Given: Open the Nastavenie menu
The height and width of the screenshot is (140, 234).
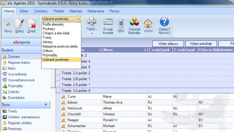Looking at the screenshot, I should pos(96,11).
